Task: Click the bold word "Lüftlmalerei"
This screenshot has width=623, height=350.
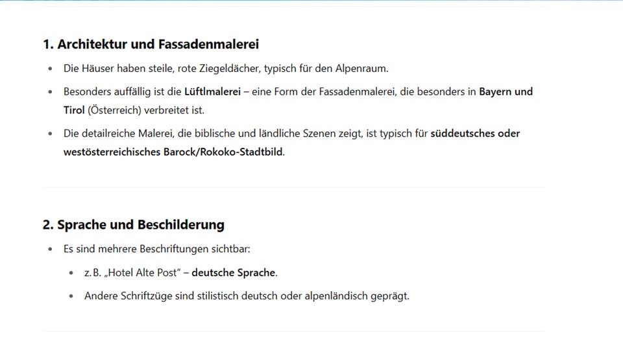Action: pos(214,92)
